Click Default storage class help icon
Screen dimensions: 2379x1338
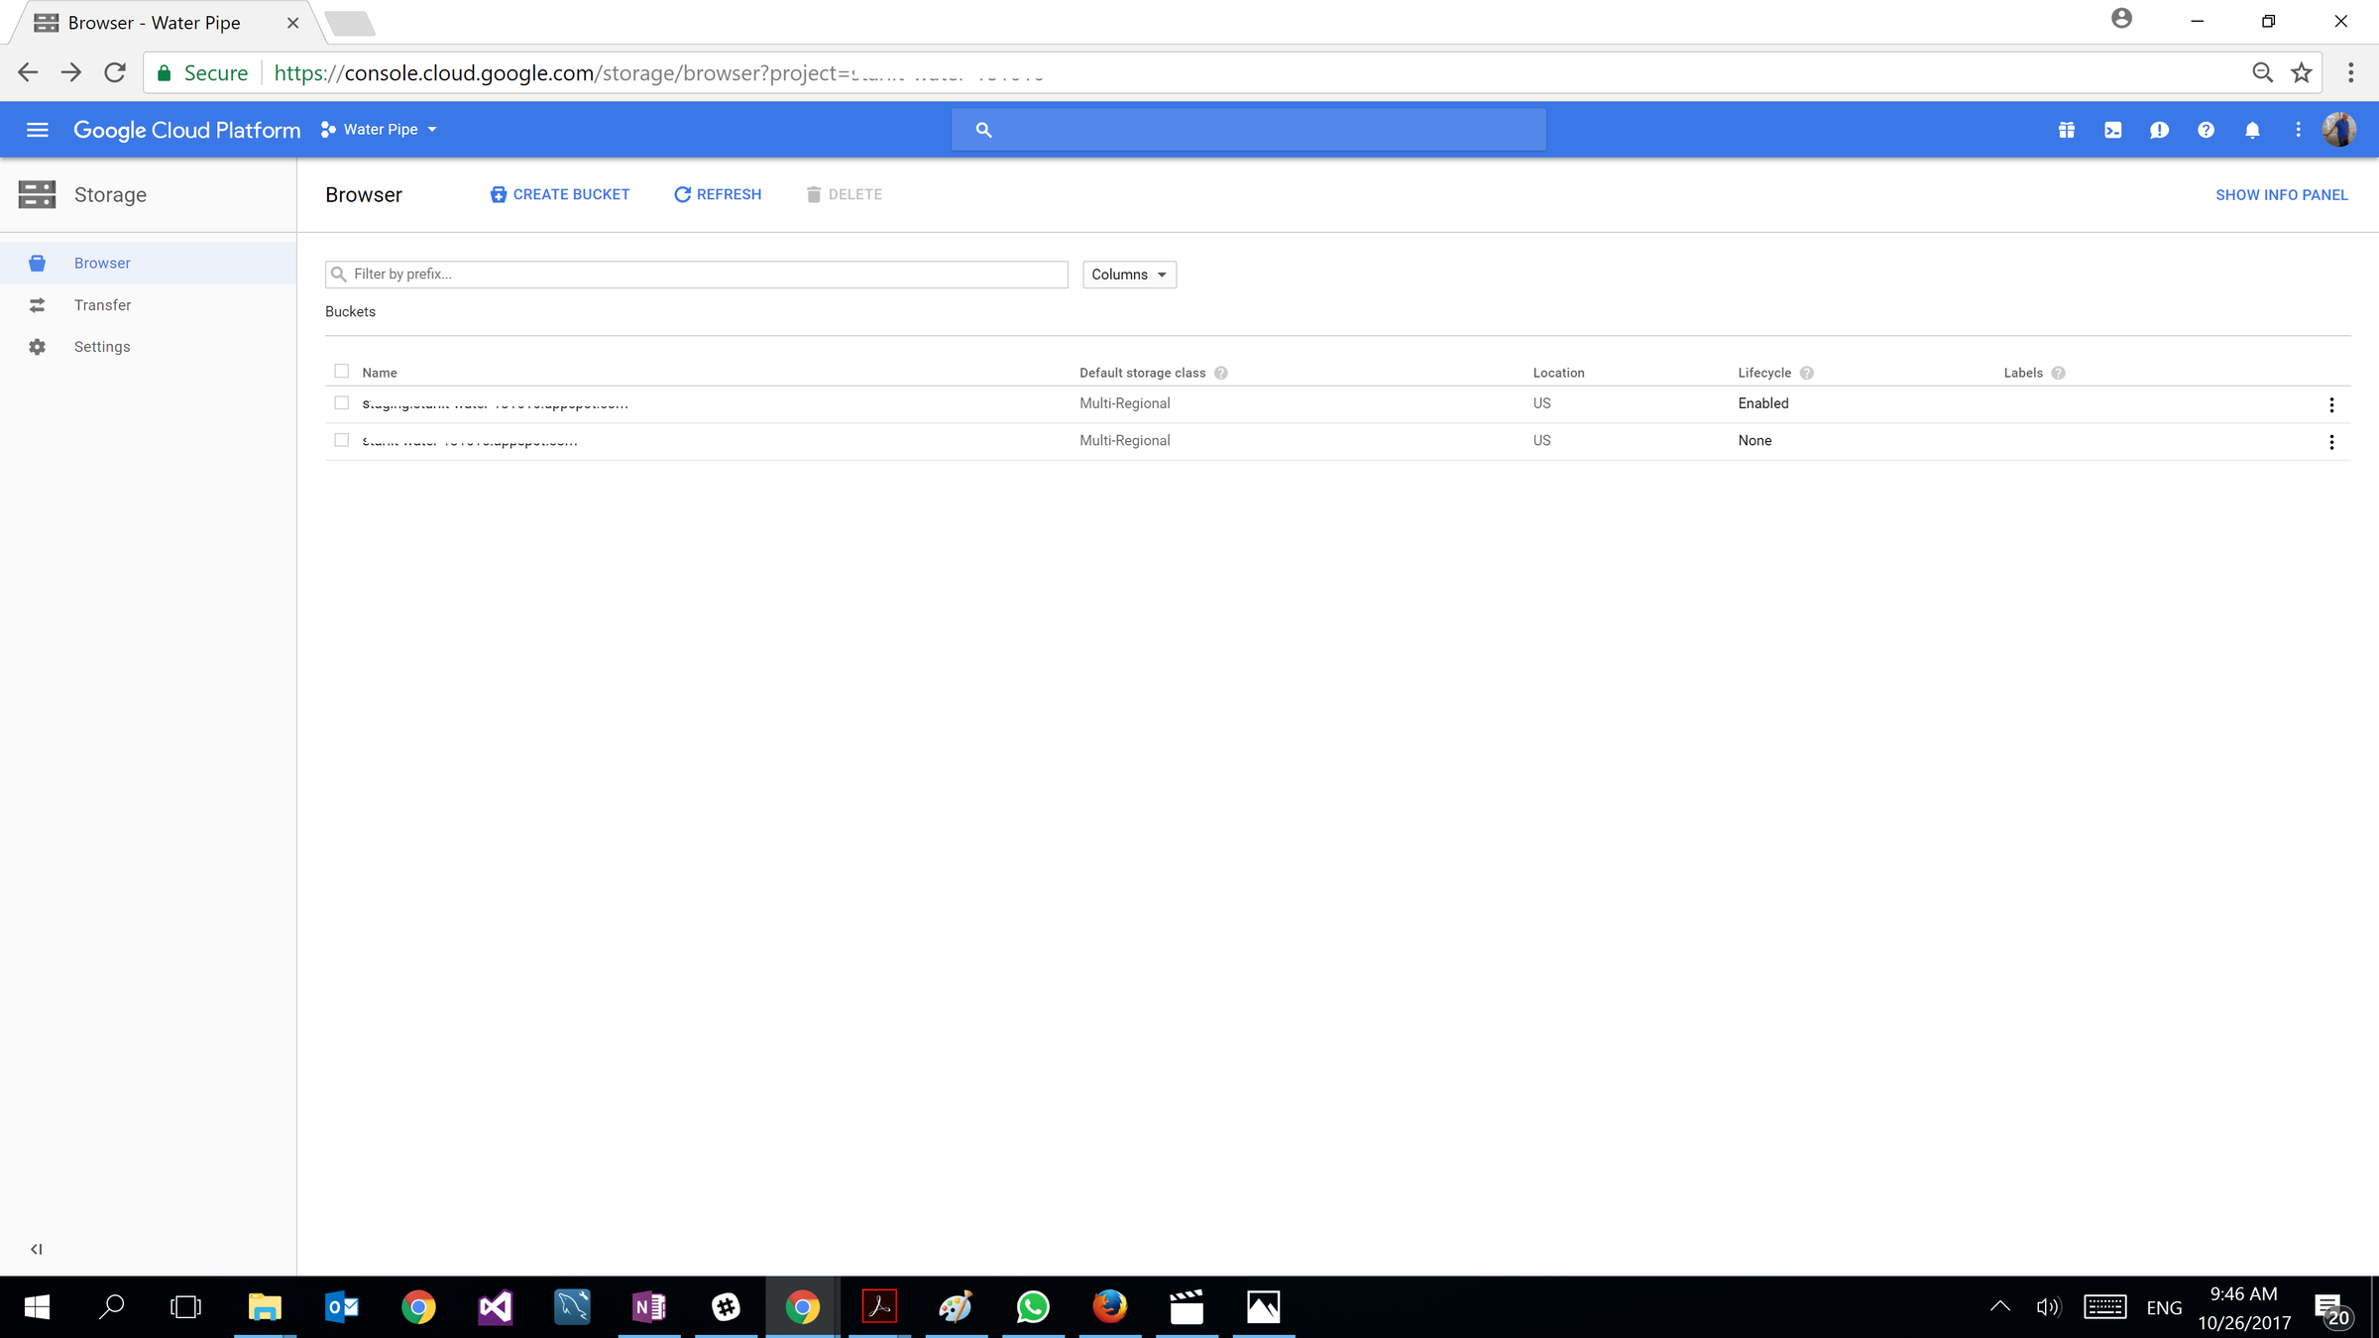[x=1221, y=373]
